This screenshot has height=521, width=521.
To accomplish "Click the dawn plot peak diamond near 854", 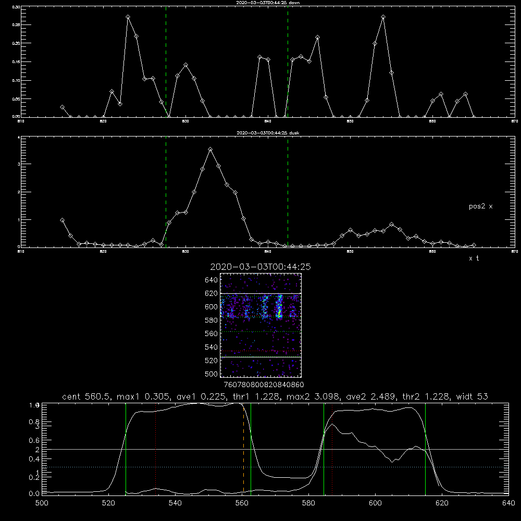I will point(383,17).
